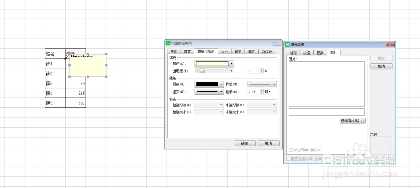Viewport: 420px width, 188px height.
Task: Click the line weight spinner
Action: [x=262, y=91]
